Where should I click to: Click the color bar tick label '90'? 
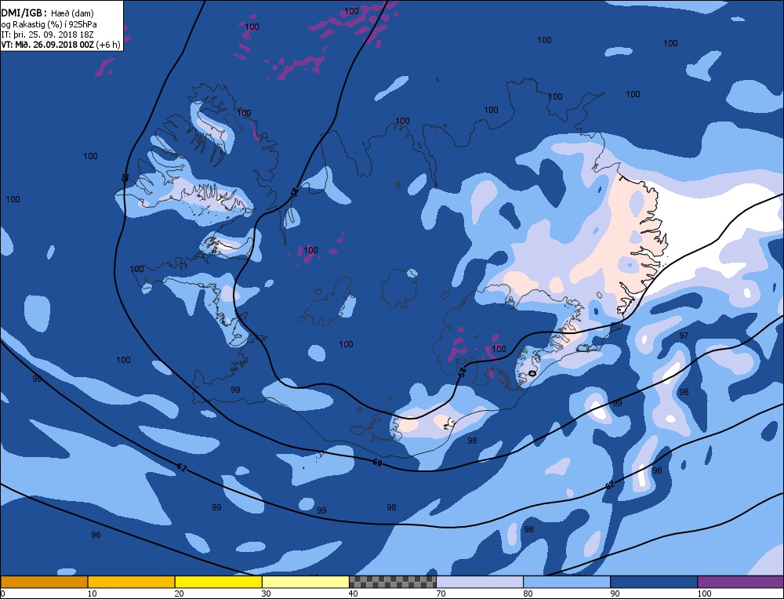615,594
